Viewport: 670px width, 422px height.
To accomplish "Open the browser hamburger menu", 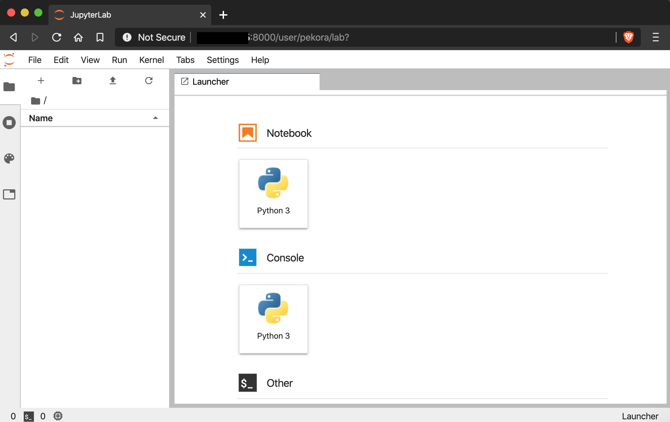I will pos(656,37).
